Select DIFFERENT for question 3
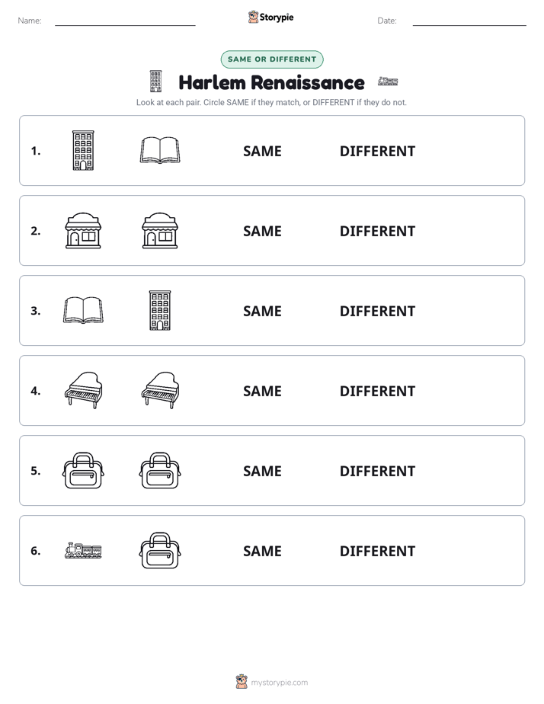544x704 pixels. tap(377, 311)
